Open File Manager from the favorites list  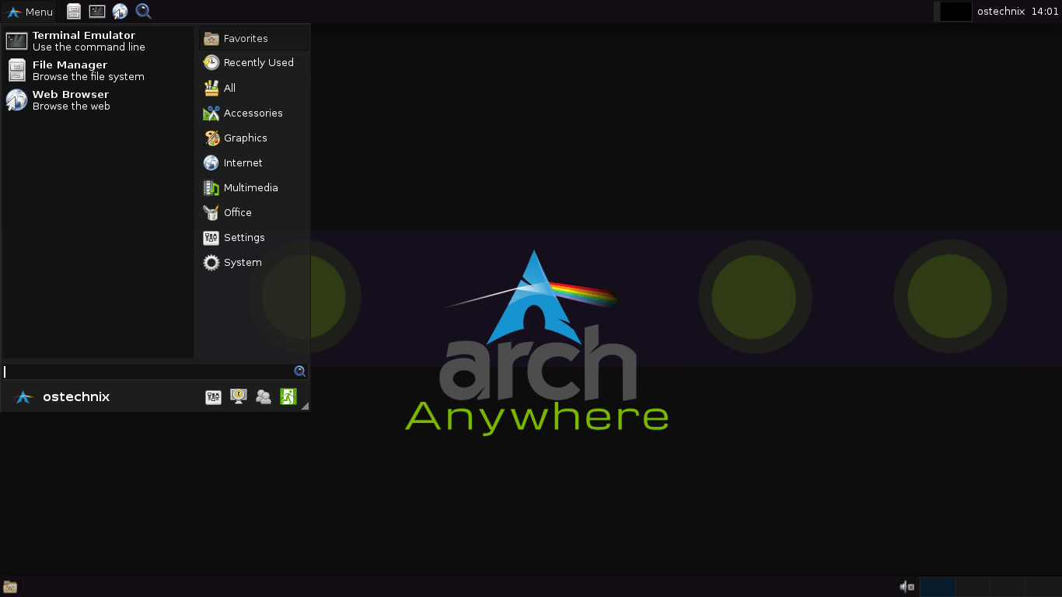coord(98,71)
